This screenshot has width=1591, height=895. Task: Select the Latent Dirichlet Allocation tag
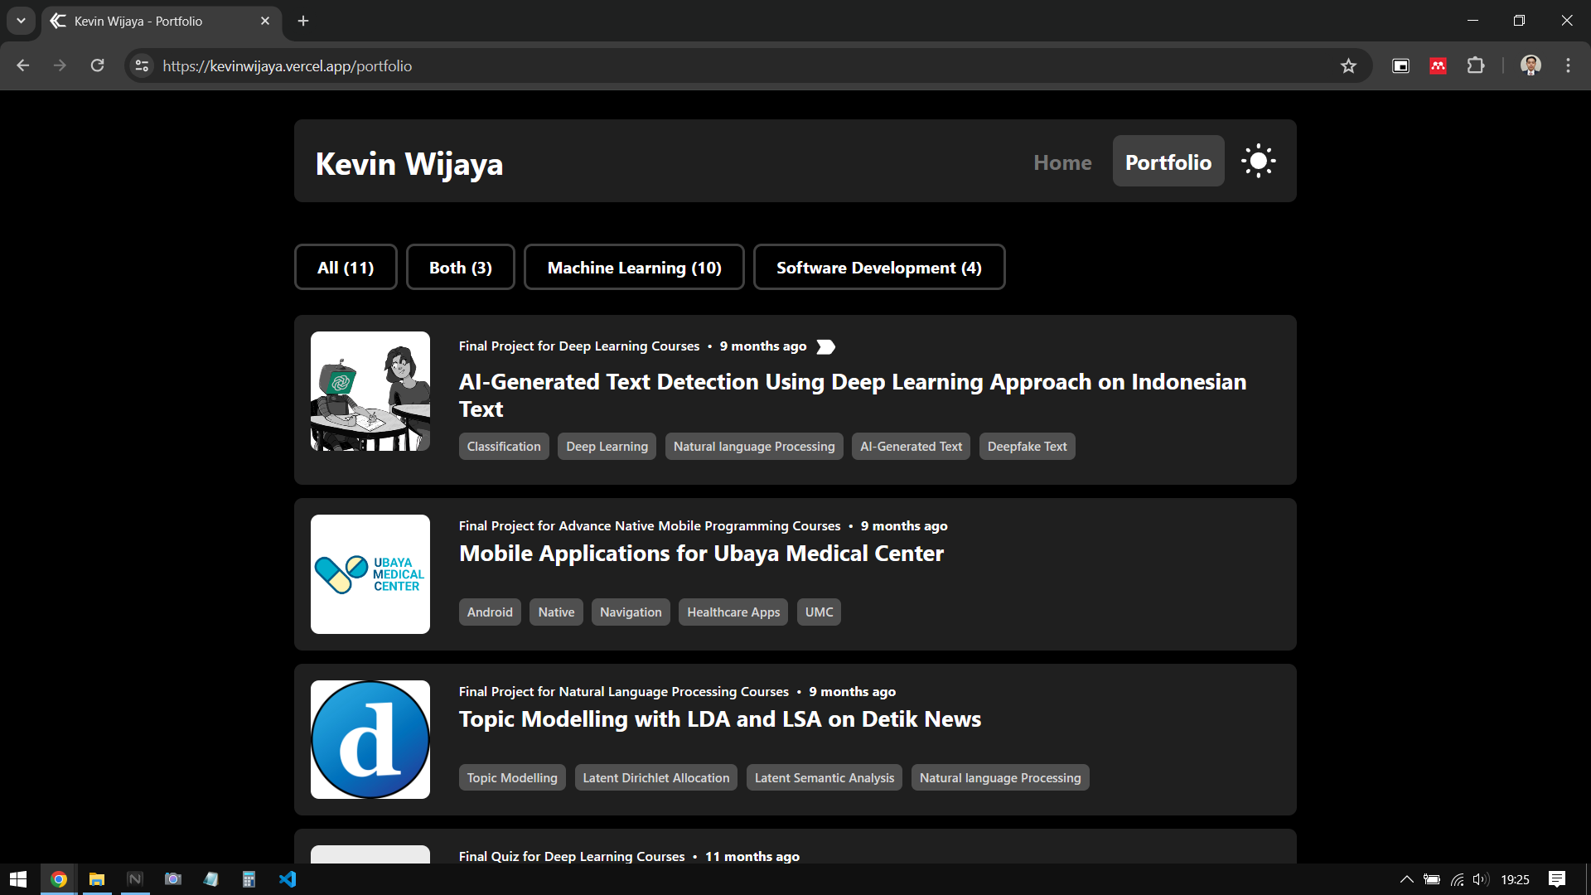tap(656, 777)
